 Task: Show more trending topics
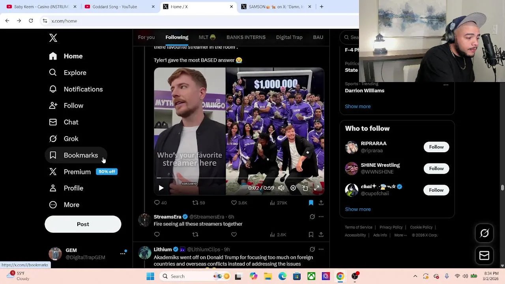click(x=358, y=106)
